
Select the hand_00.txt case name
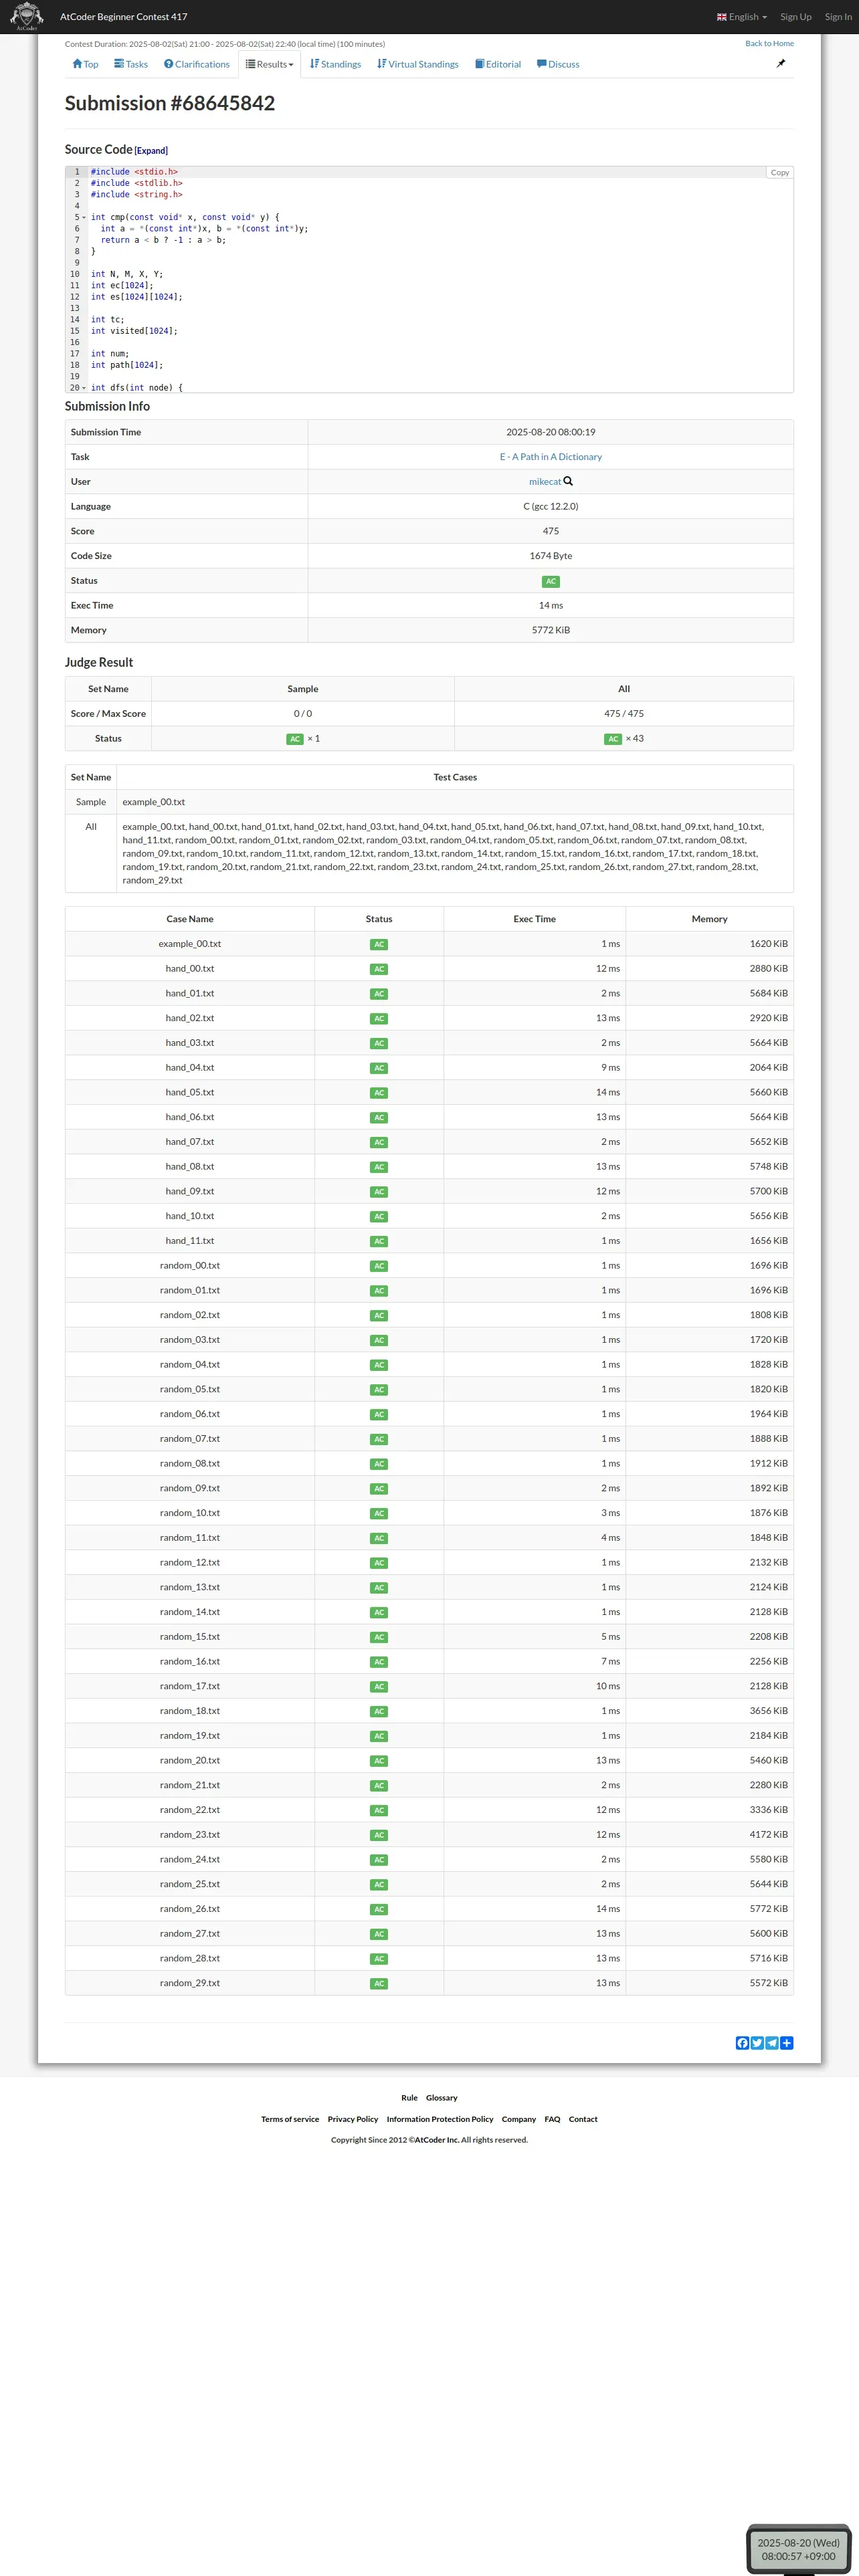[190, 969]
